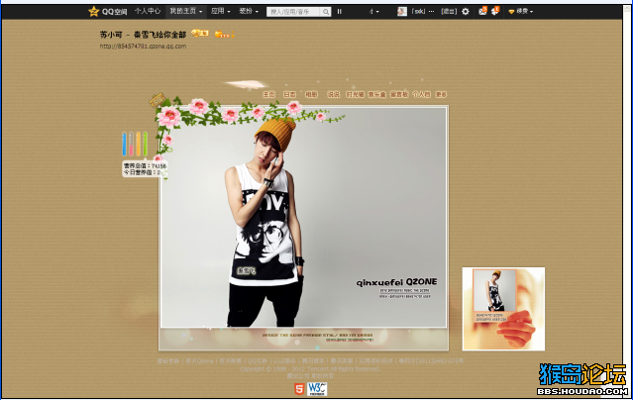Expand the 装扮 dropdown menu
The width and height of the screenshot is (633, 400).
click(249, 11)
